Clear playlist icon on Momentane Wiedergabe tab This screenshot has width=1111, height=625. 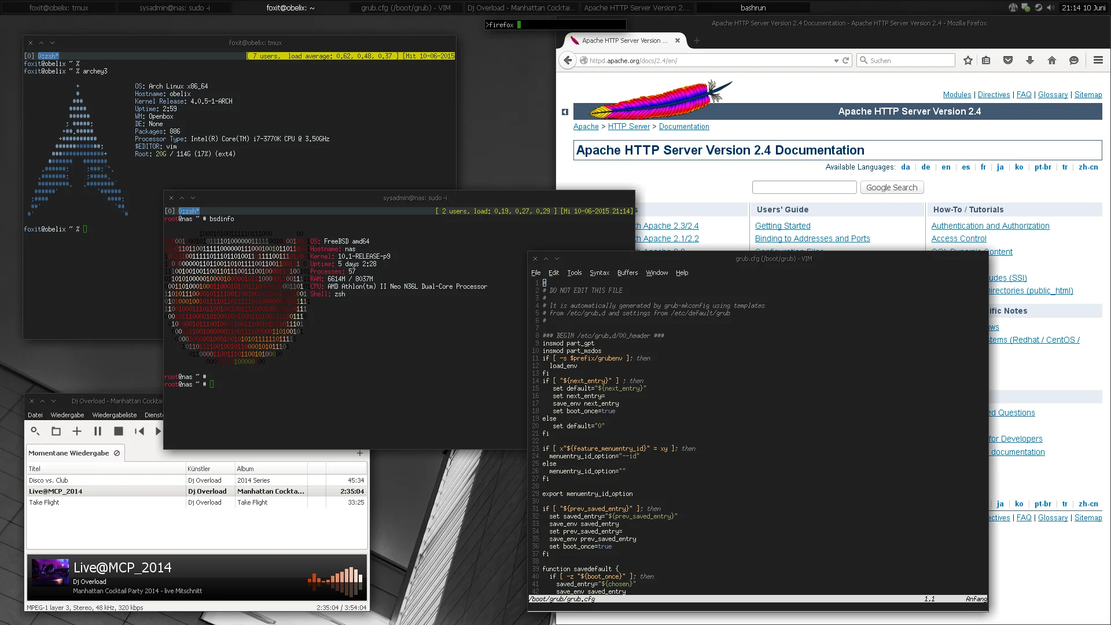(117, 453)
